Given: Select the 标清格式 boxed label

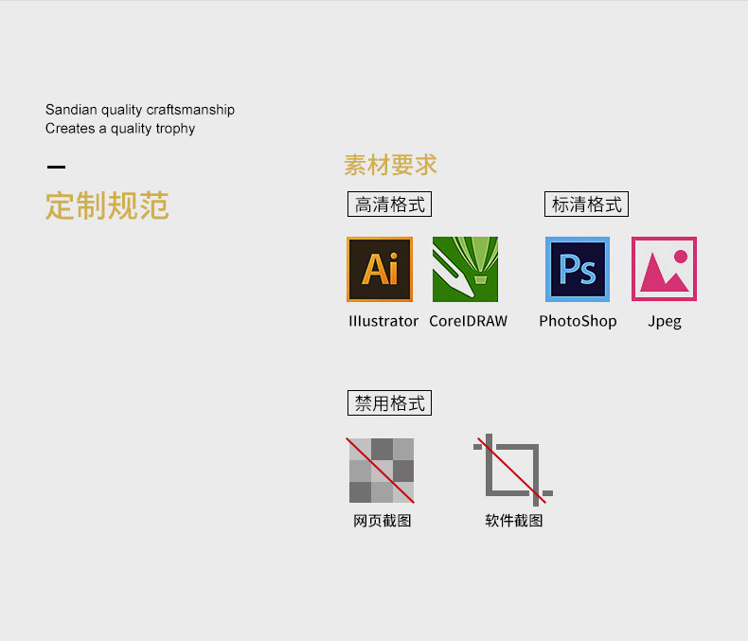Looking at the screenshot, I should point(586,205).
